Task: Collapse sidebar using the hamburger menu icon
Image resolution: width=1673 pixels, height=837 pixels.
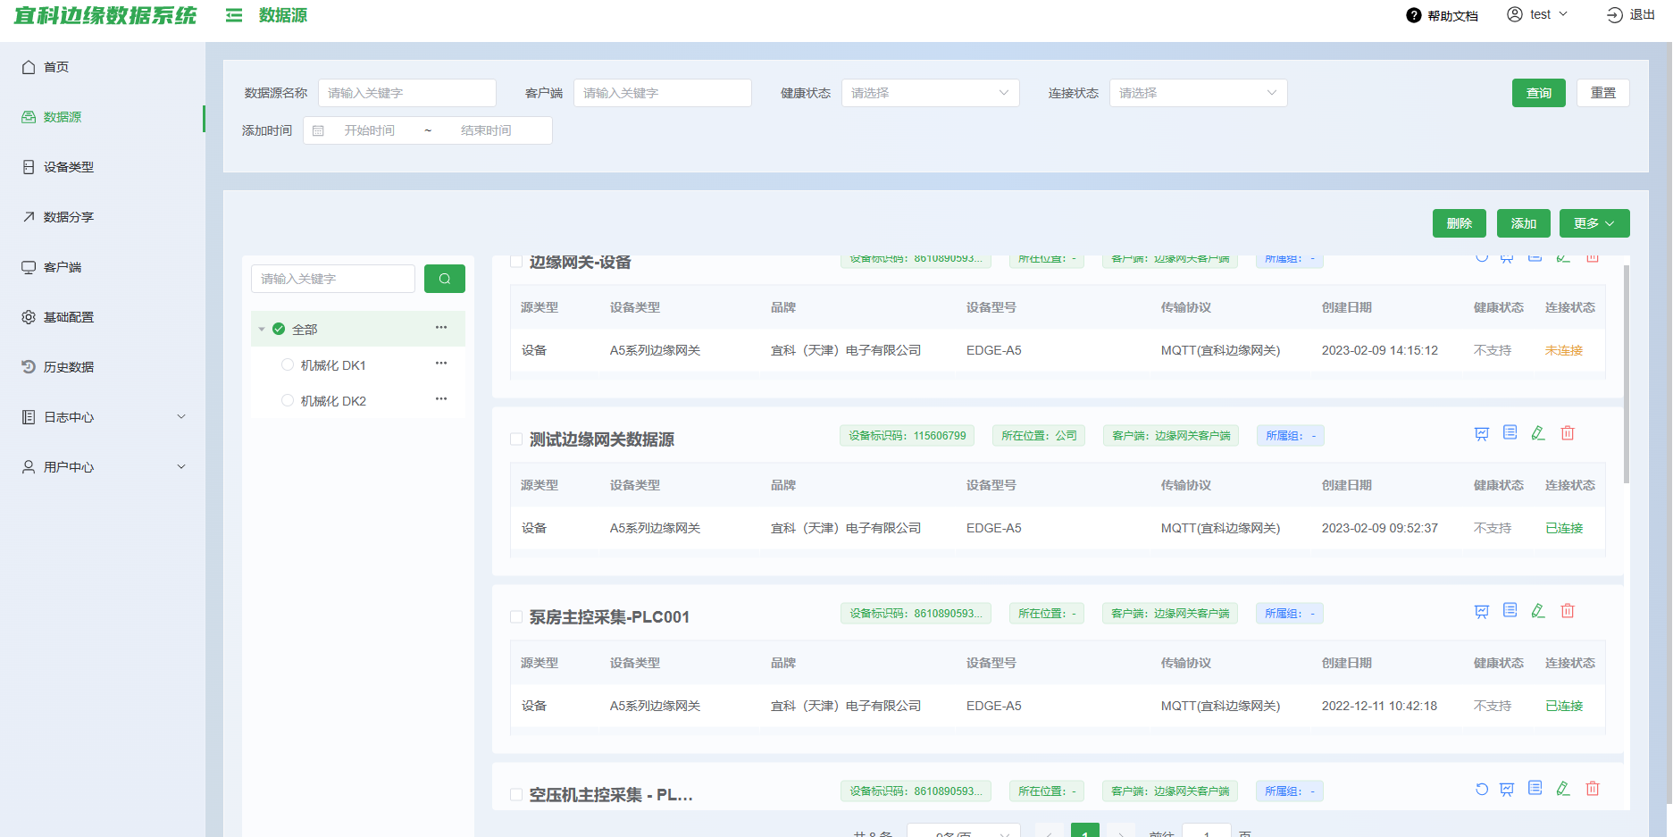Action: 234,15
